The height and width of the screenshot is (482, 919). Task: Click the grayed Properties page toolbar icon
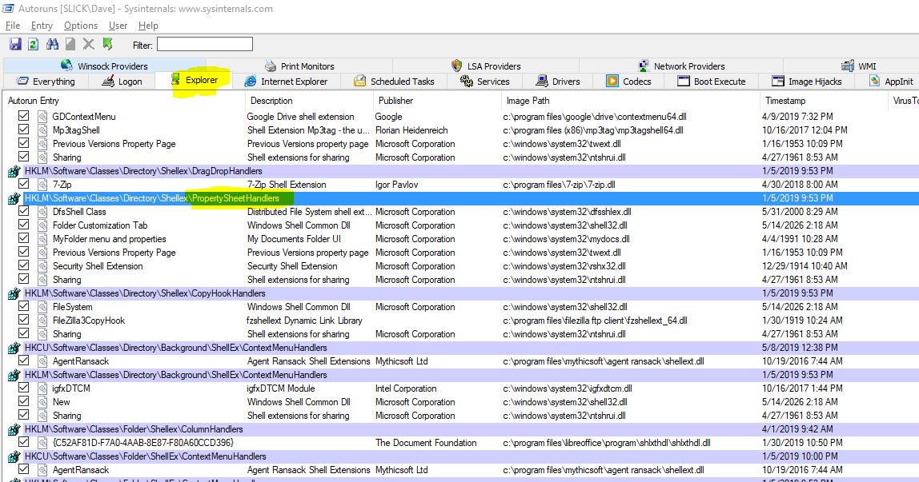[x=70, y=44]
